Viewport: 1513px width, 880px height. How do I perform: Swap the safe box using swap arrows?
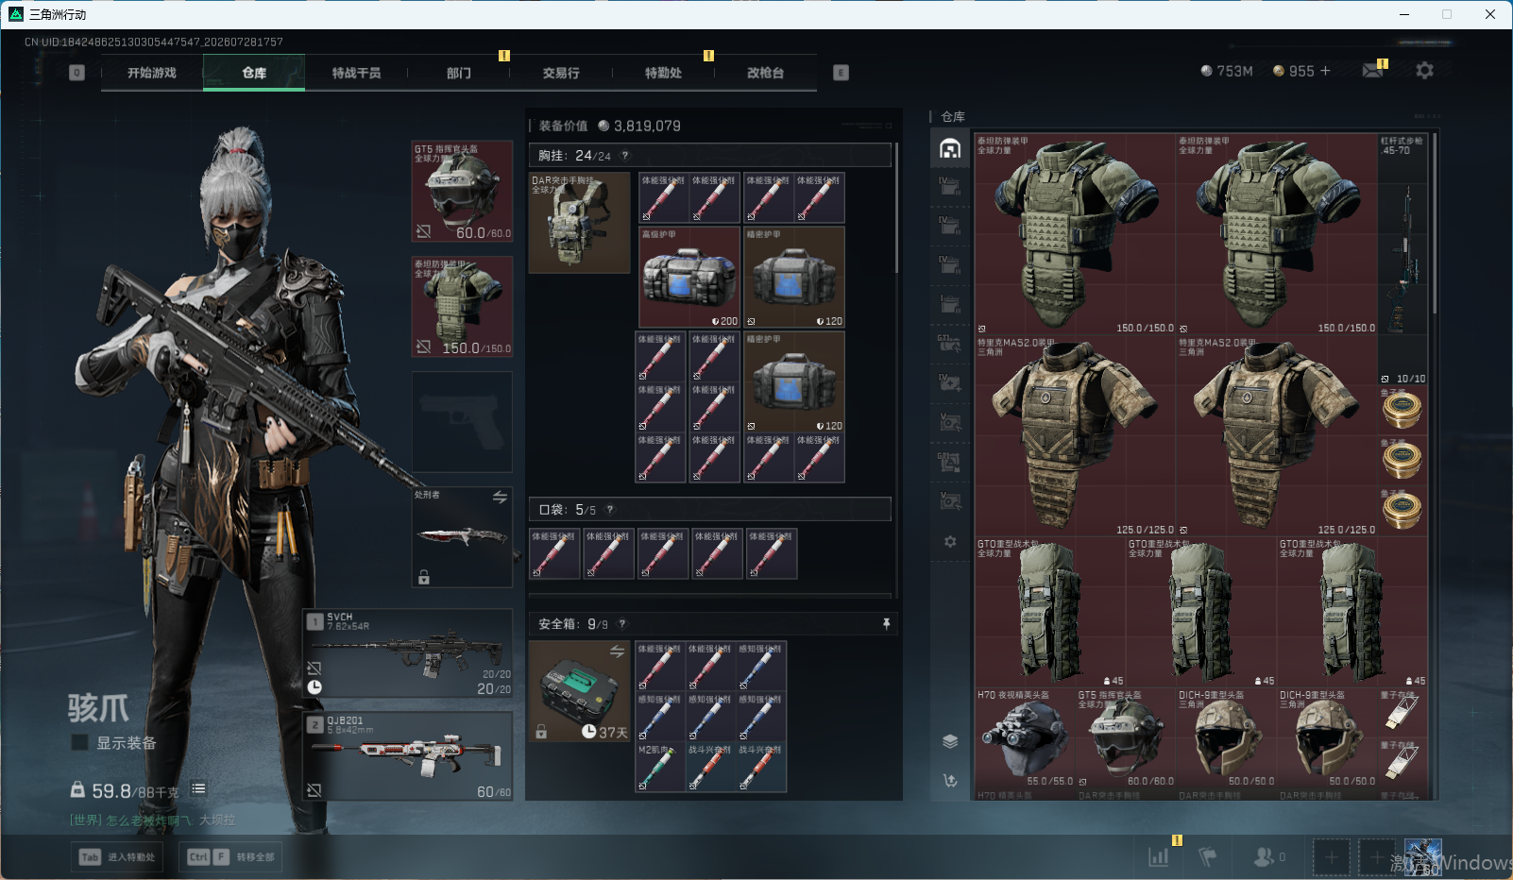pyautogui.click(x=617, y=652)
